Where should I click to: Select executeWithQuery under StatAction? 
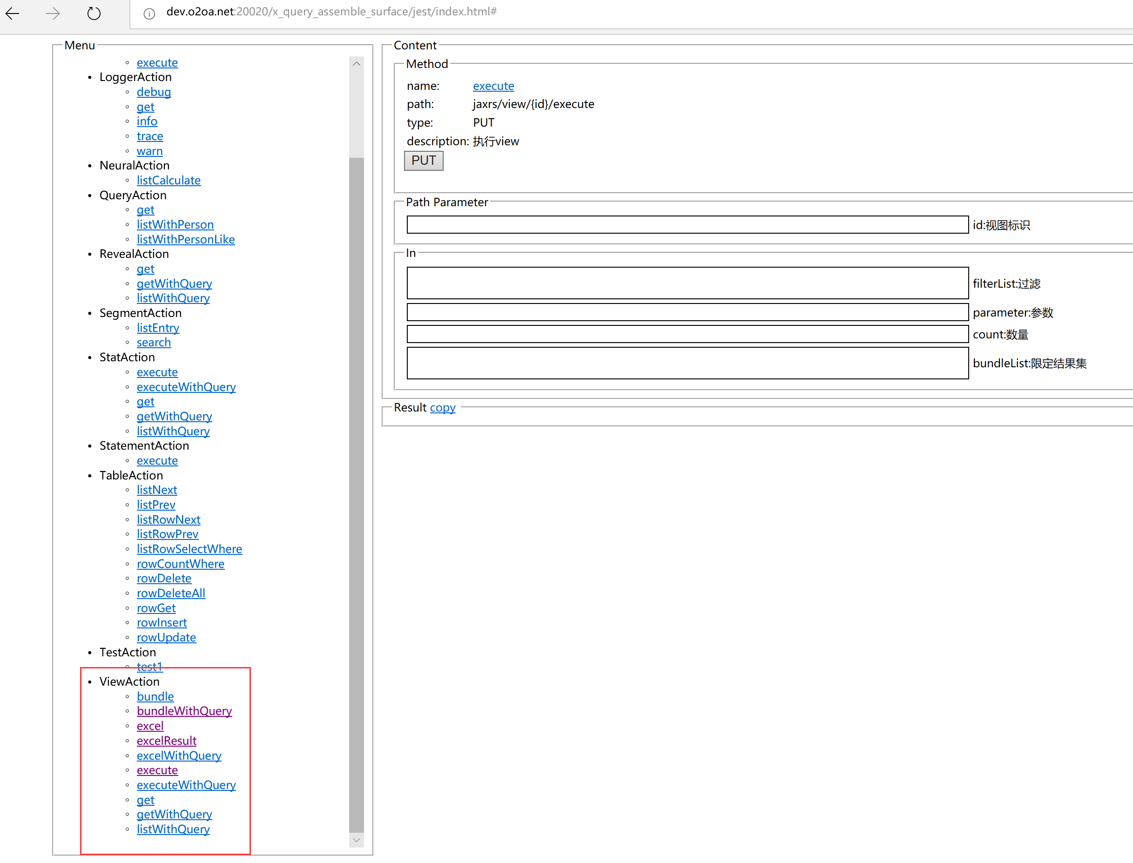point(187,387)
